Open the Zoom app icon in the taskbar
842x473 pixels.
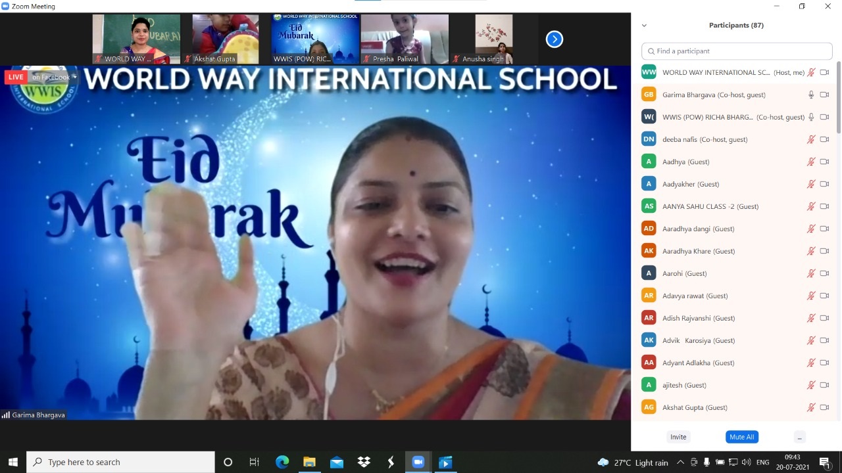(418, 462)
